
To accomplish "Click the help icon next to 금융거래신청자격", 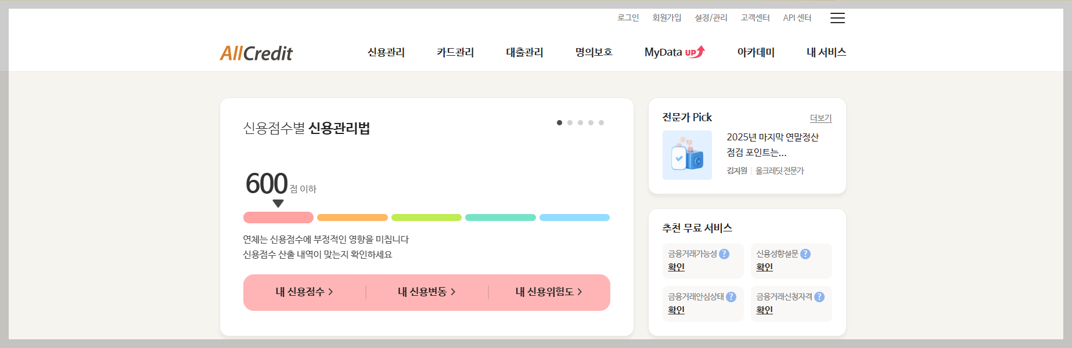I will click(x=819, y=297).
